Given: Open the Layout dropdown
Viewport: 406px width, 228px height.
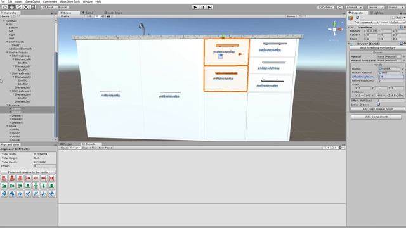Looking at the screenshot, I should pos(396,7).
